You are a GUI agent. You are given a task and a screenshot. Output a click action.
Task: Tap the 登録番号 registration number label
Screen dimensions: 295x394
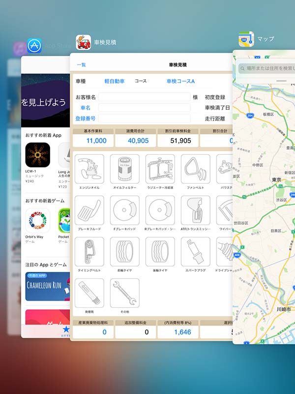point(85,119)
